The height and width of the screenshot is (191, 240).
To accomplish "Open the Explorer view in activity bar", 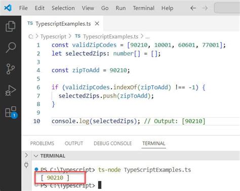I will (x=11, y=26).
